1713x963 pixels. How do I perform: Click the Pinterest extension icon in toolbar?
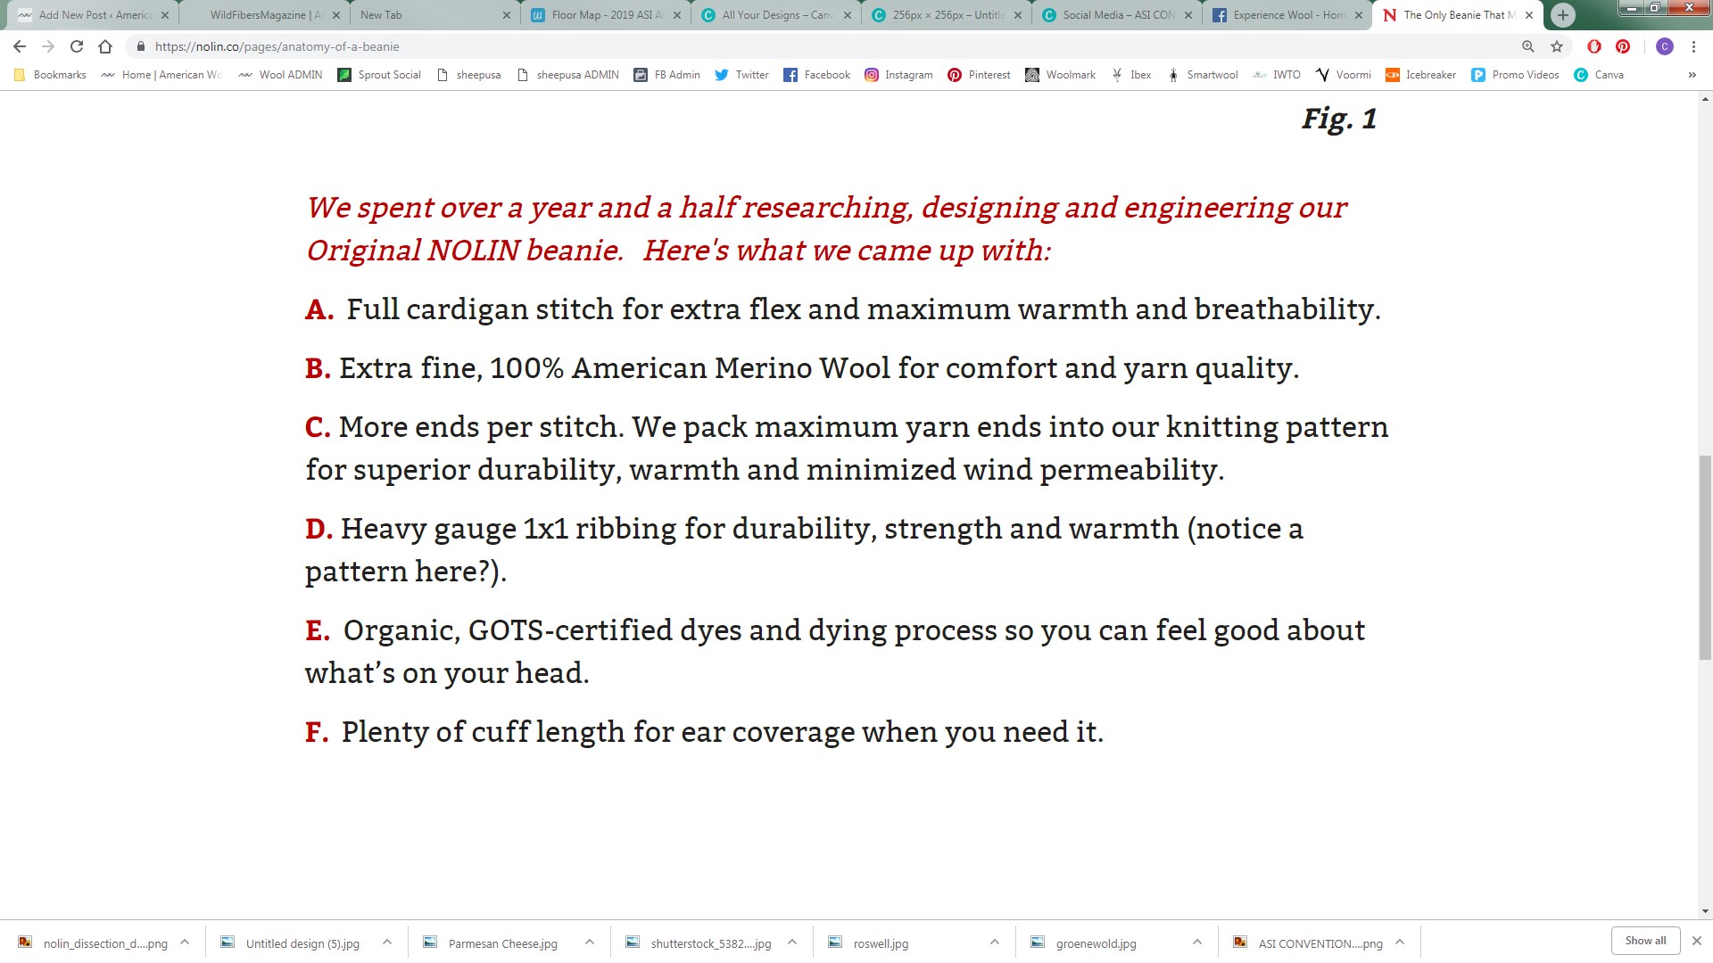(1623, 46)
